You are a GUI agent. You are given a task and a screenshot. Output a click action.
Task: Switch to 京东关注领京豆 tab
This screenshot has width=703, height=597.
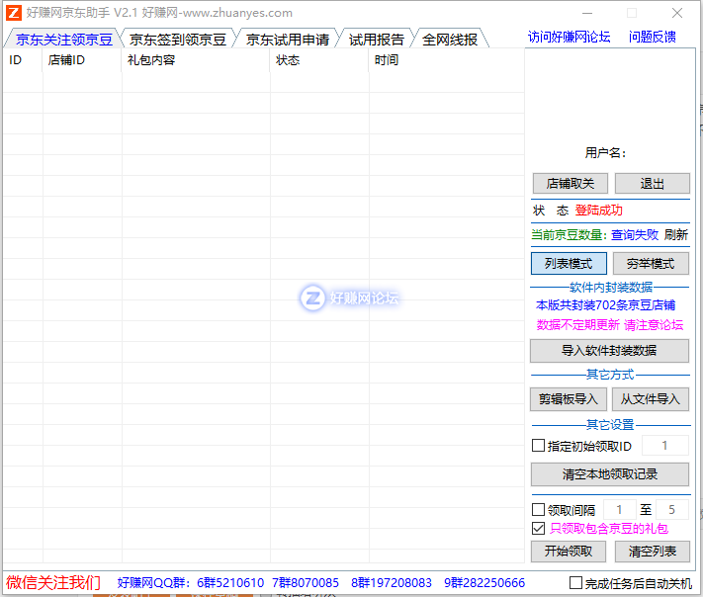coord(63,40)
